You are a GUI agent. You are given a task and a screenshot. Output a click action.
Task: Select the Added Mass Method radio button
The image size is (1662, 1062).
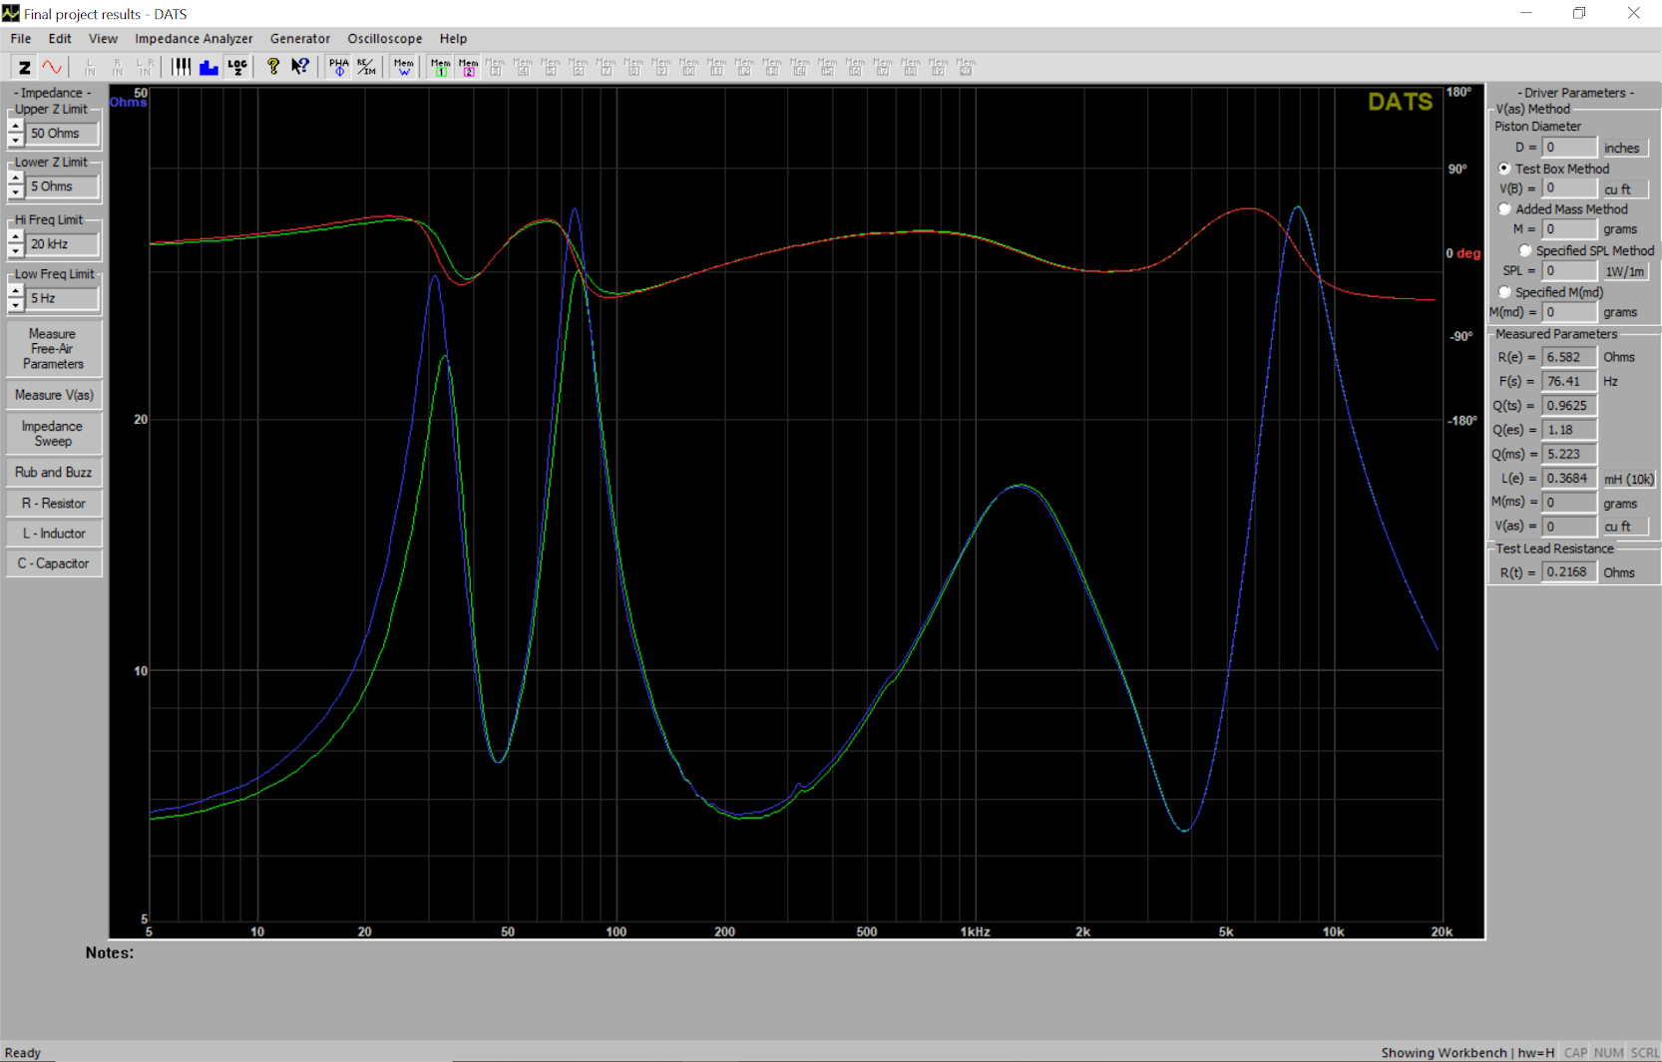(1504, 209)
